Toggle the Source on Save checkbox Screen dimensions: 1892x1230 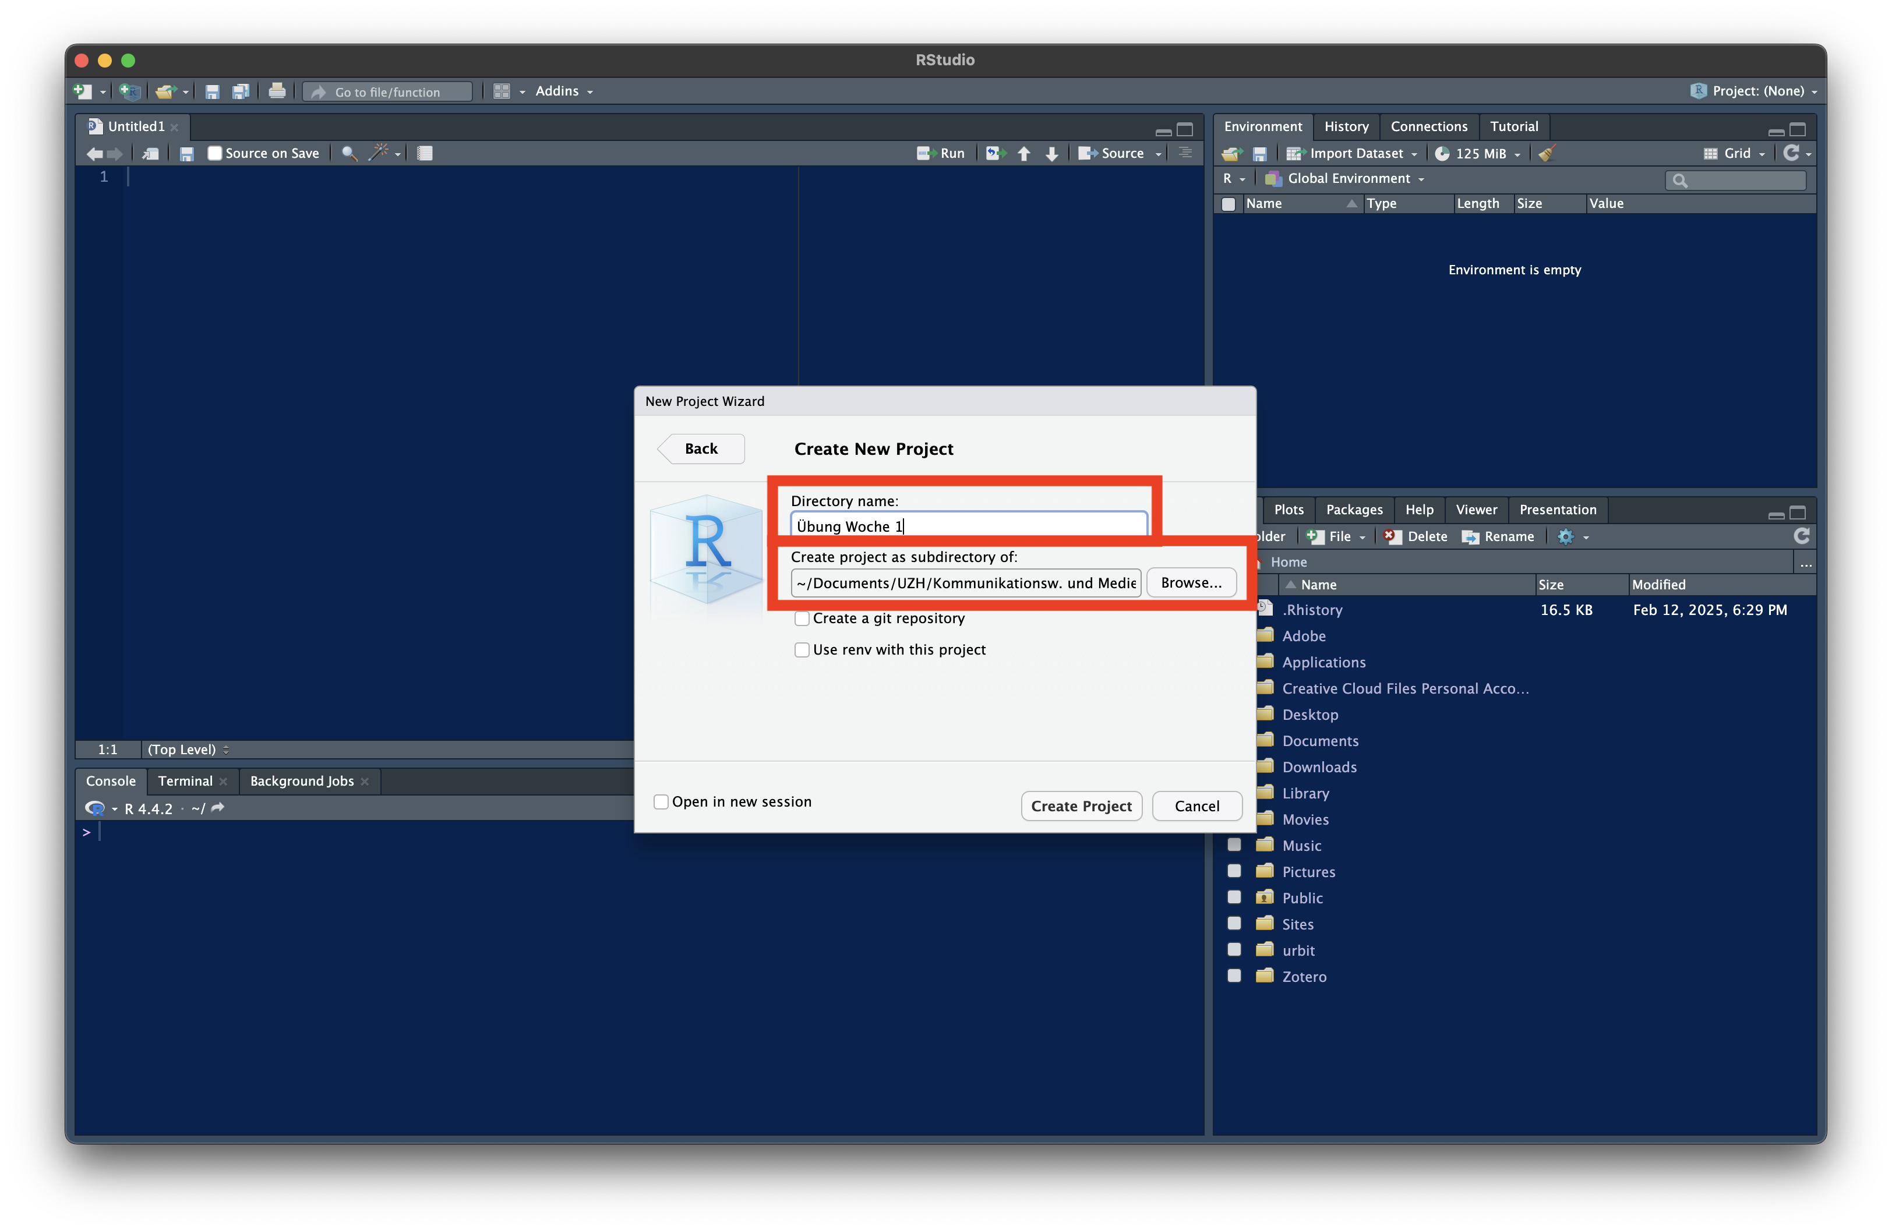point(214,153)
